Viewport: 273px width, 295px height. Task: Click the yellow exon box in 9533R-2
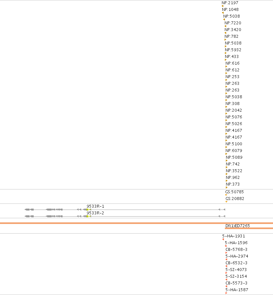pos(87,216)
